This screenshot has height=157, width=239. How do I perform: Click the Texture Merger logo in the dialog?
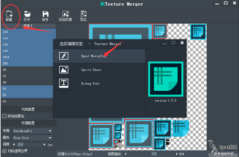(166, 79)
